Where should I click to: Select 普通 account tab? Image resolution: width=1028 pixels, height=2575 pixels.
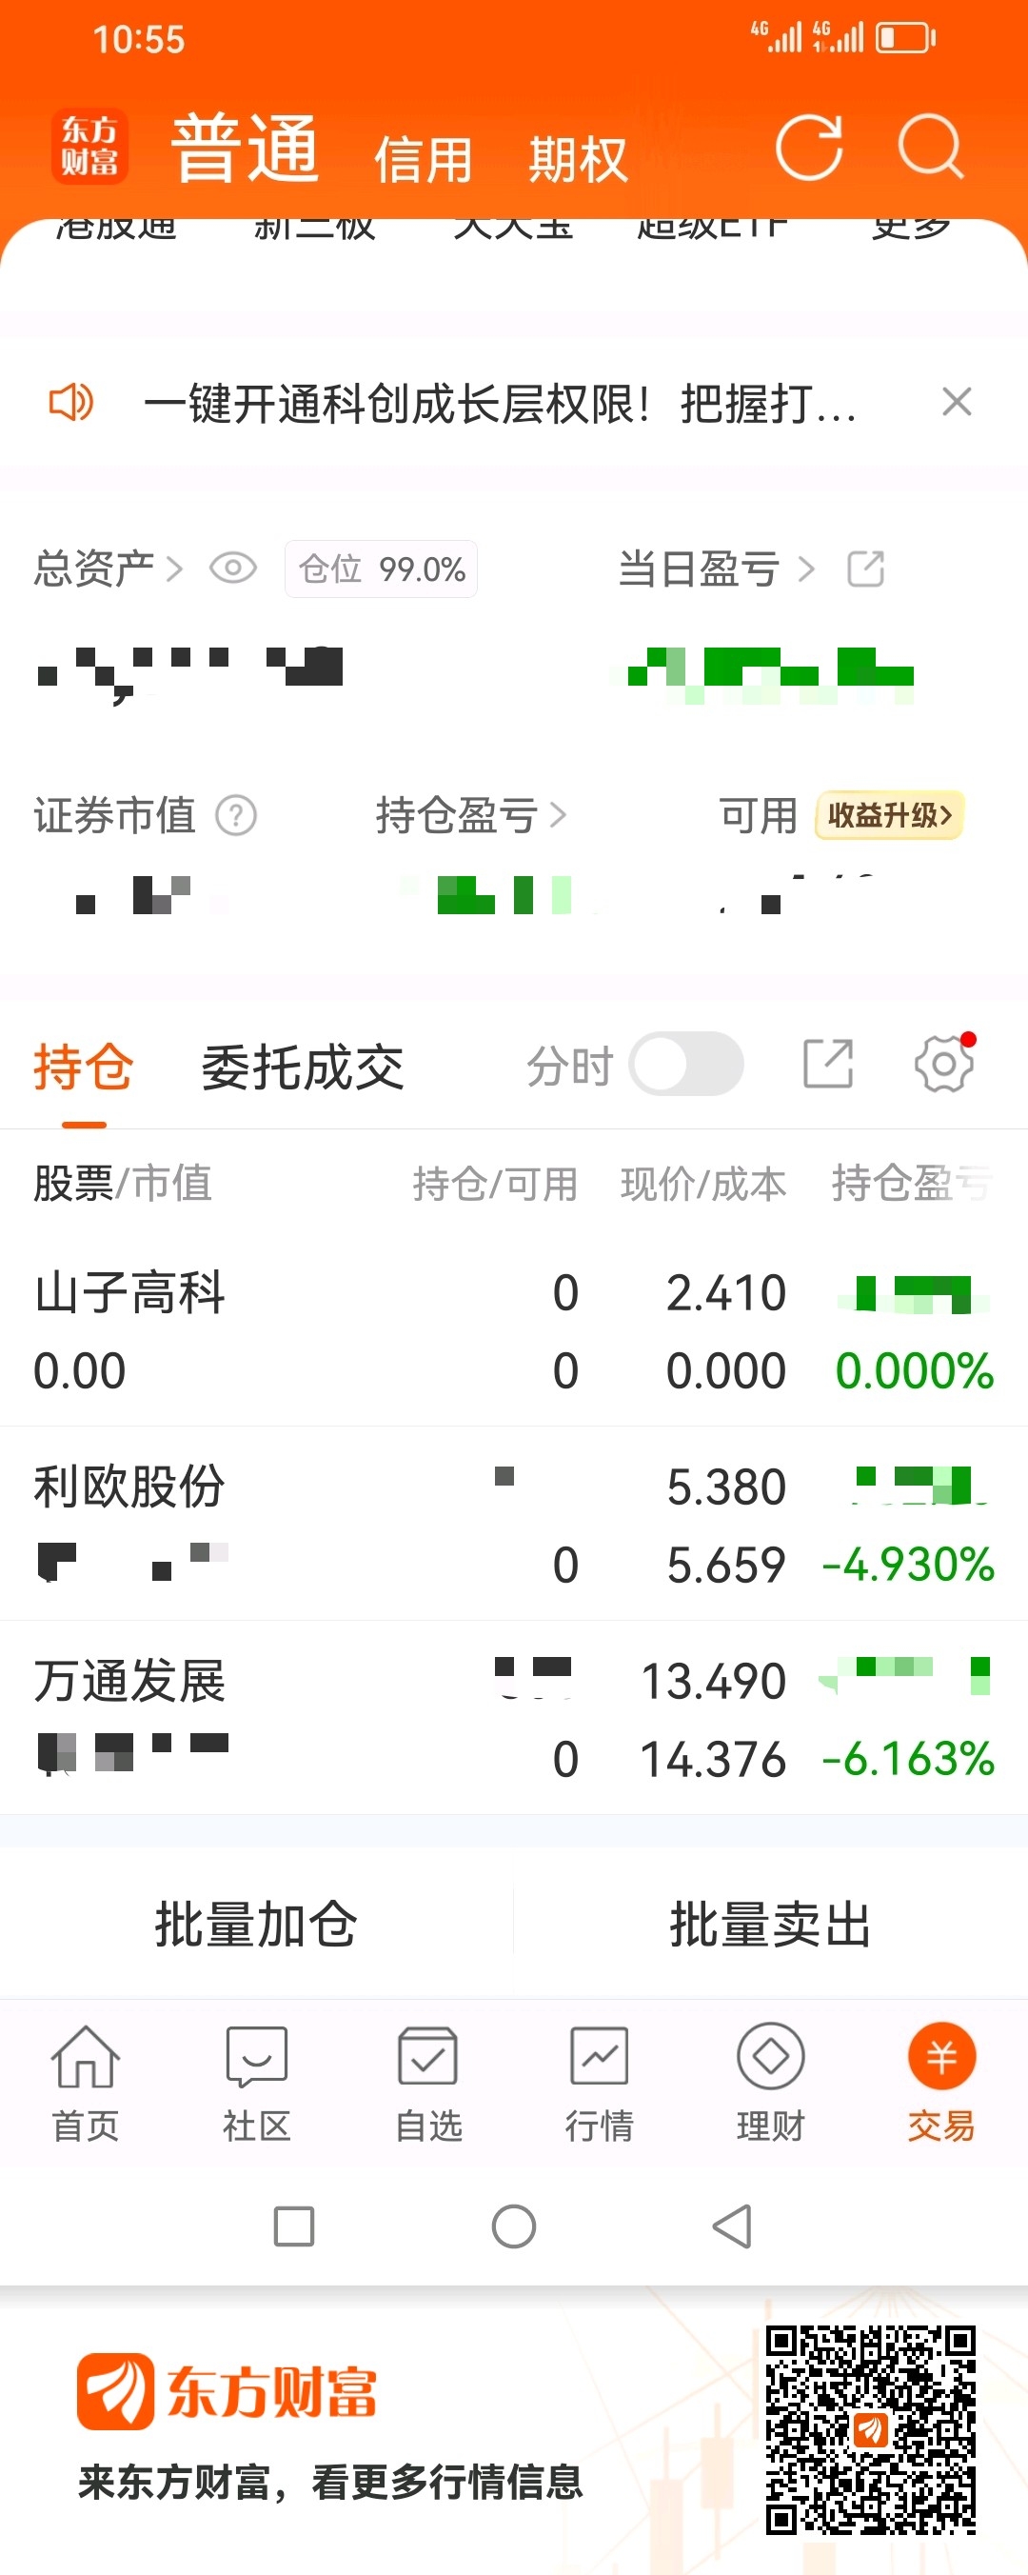[x=245, y=149]
